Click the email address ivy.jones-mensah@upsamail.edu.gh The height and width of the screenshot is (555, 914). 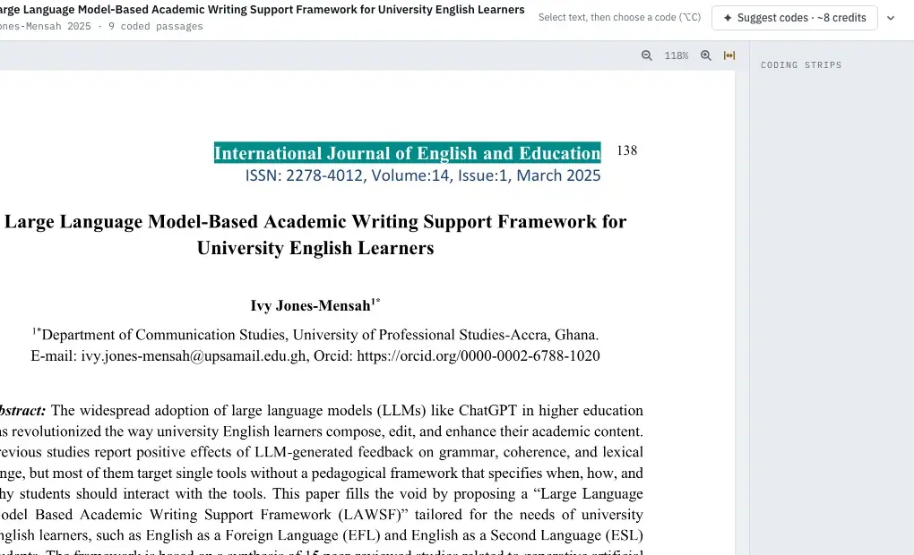coord(194,356)
